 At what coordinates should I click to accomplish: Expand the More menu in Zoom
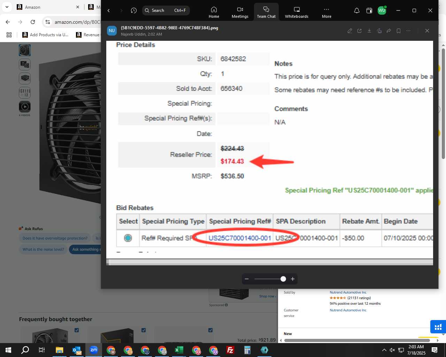pyautogui.click(x=326, y=12)
